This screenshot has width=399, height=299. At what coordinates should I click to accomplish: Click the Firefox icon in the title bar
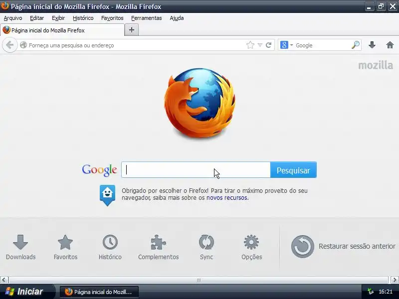(5, 6)
